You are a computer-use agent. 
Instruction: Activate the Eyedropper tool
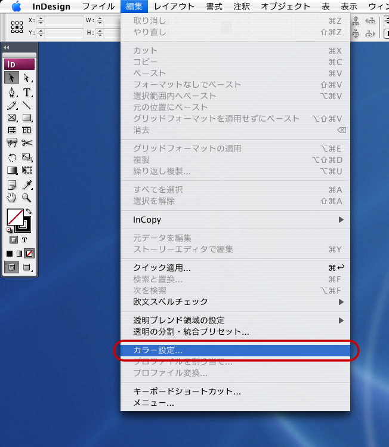pos(27,186)
